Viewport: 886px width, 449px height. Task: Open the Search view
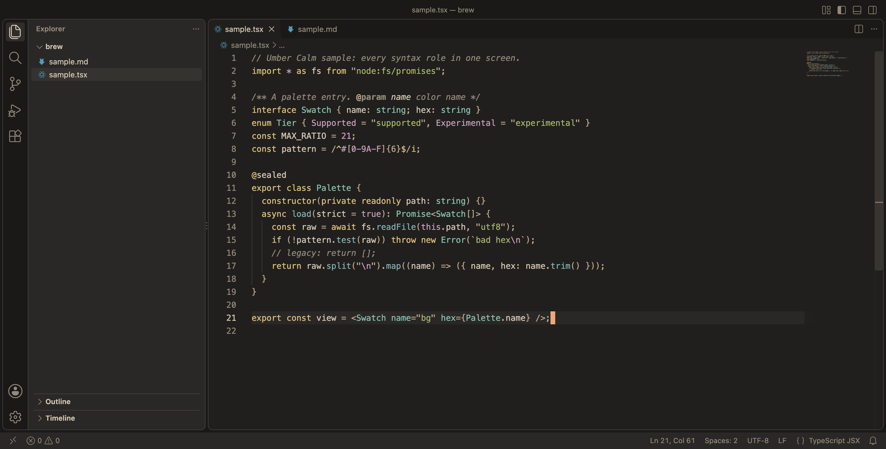[15, 58]
